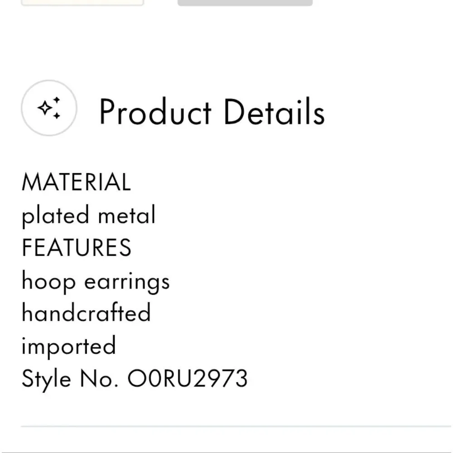Click the word plated in material line

[55, 216]
